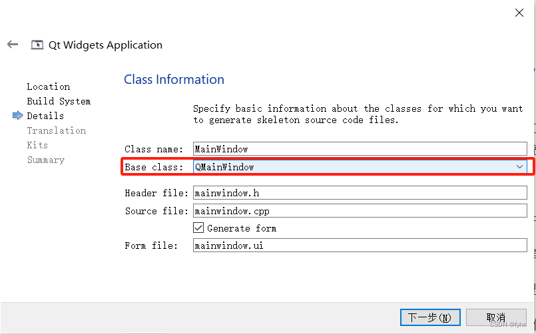This screenshot has height=334, width=536.
Task: Click the 取消 cancel button
Action: coord(496,317)
